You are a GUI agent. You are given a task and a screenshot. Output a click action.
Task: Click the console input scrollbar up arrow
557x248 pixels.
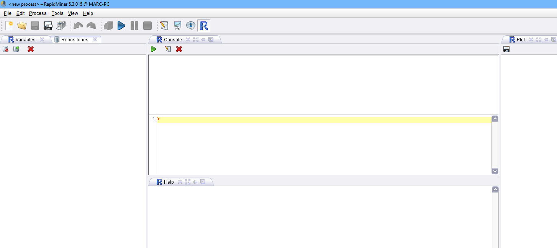click(495, 119)
